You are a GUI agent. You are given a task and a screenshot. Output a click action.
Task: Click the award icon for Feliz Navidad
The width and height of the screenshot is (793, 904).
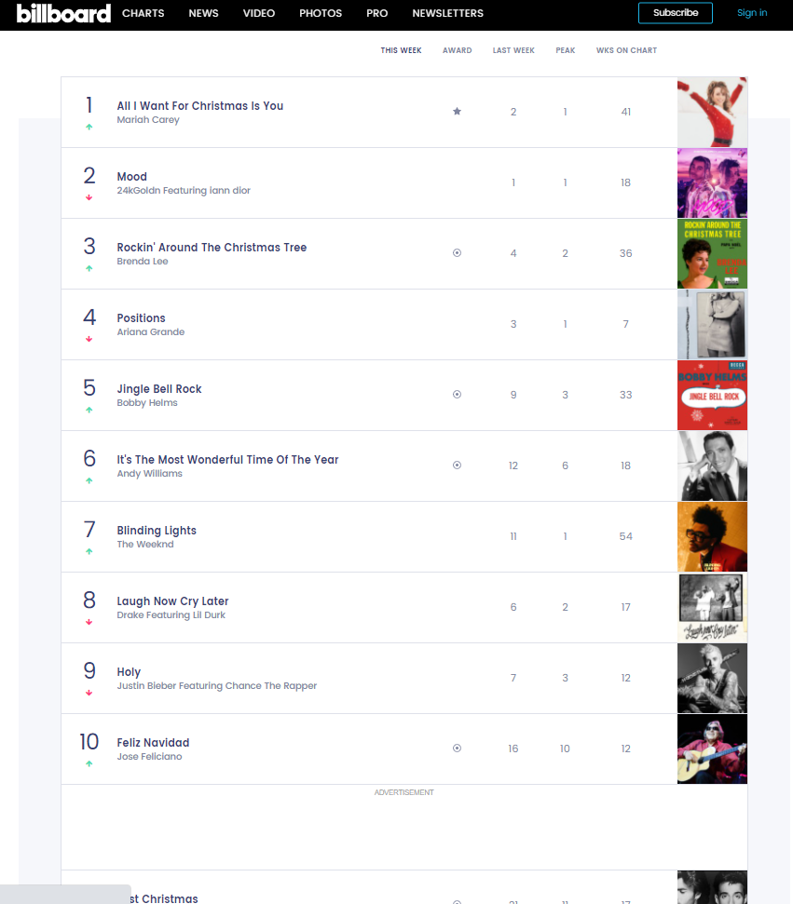tap(457, 749)
